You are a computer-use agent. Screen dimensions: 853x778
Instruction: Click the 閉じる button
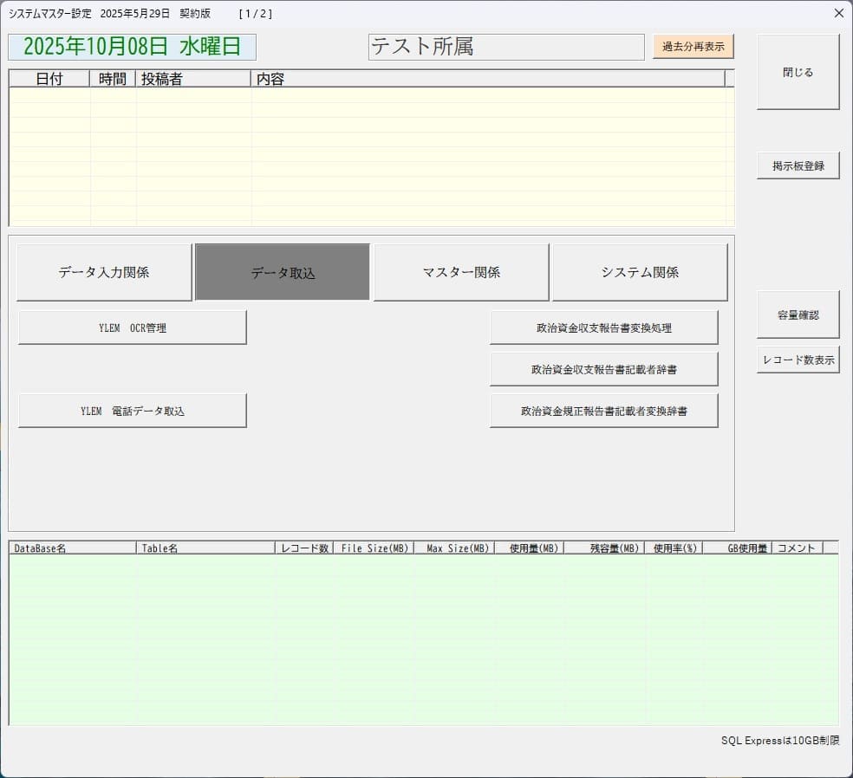[x=798, y=73]
